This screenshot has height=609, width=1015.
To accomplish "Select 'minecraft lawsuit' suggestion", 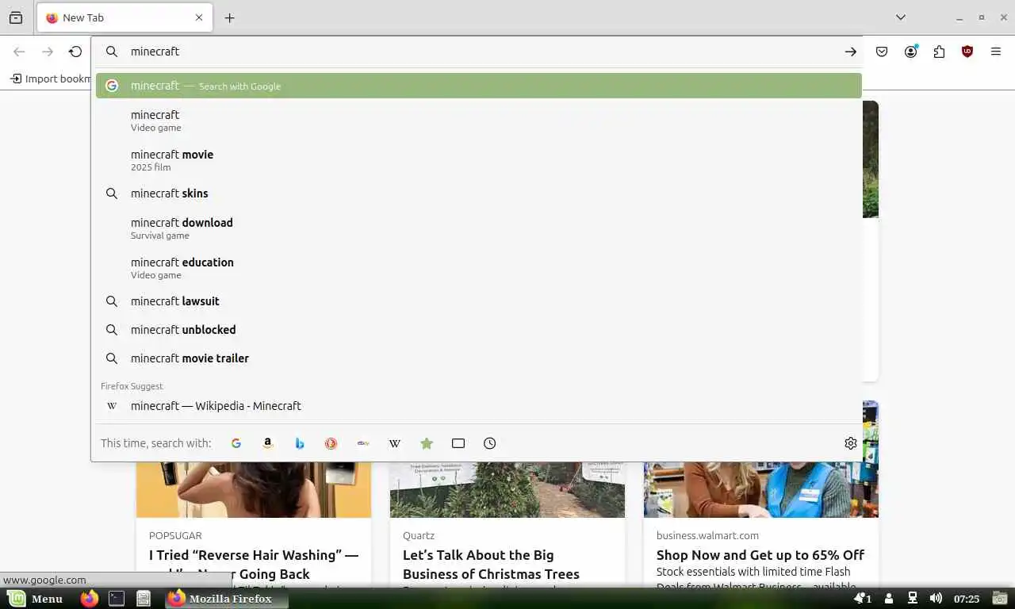I will point(479,301).
